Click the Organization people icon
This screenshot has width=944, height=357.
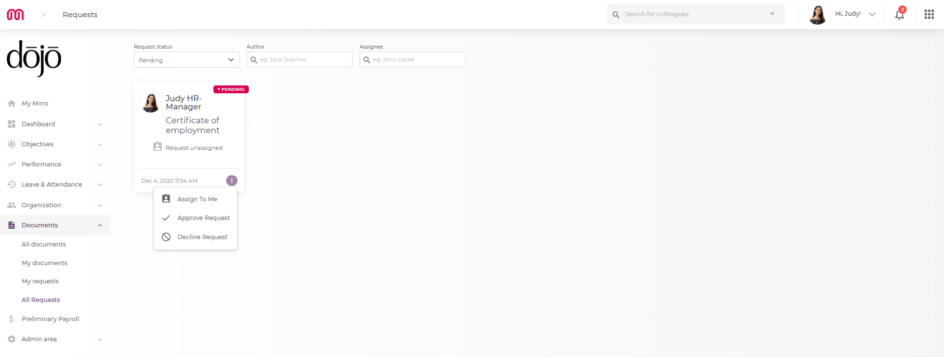click(x=12, y=205)
